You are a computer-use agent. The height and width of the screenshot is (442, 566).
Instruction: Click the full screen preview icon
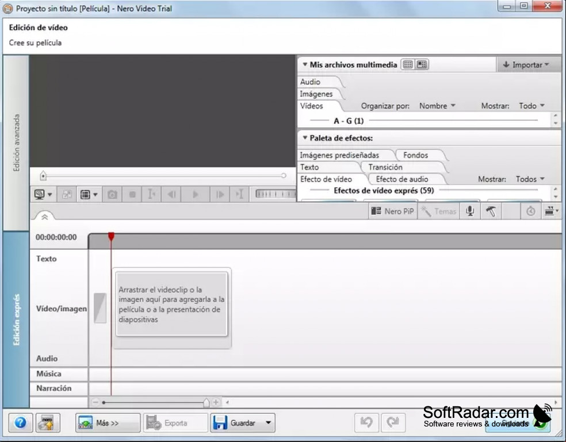point(67,194)
